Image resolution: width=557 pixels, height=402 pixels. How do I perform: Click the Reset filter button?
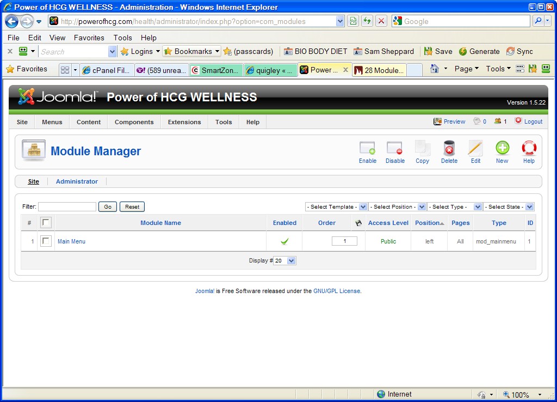132,206
